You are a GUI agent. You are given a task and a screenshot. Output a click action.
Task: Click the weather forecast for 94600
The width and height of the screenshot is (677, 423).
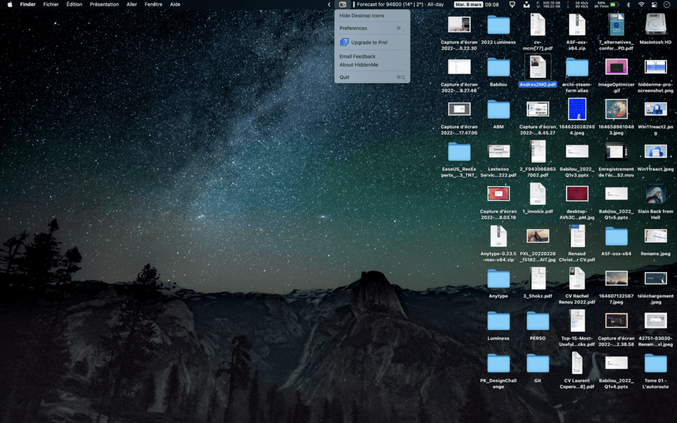click(x=399, y=5)
